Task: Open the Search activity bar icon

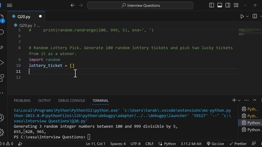Action: tap(2, 32)
